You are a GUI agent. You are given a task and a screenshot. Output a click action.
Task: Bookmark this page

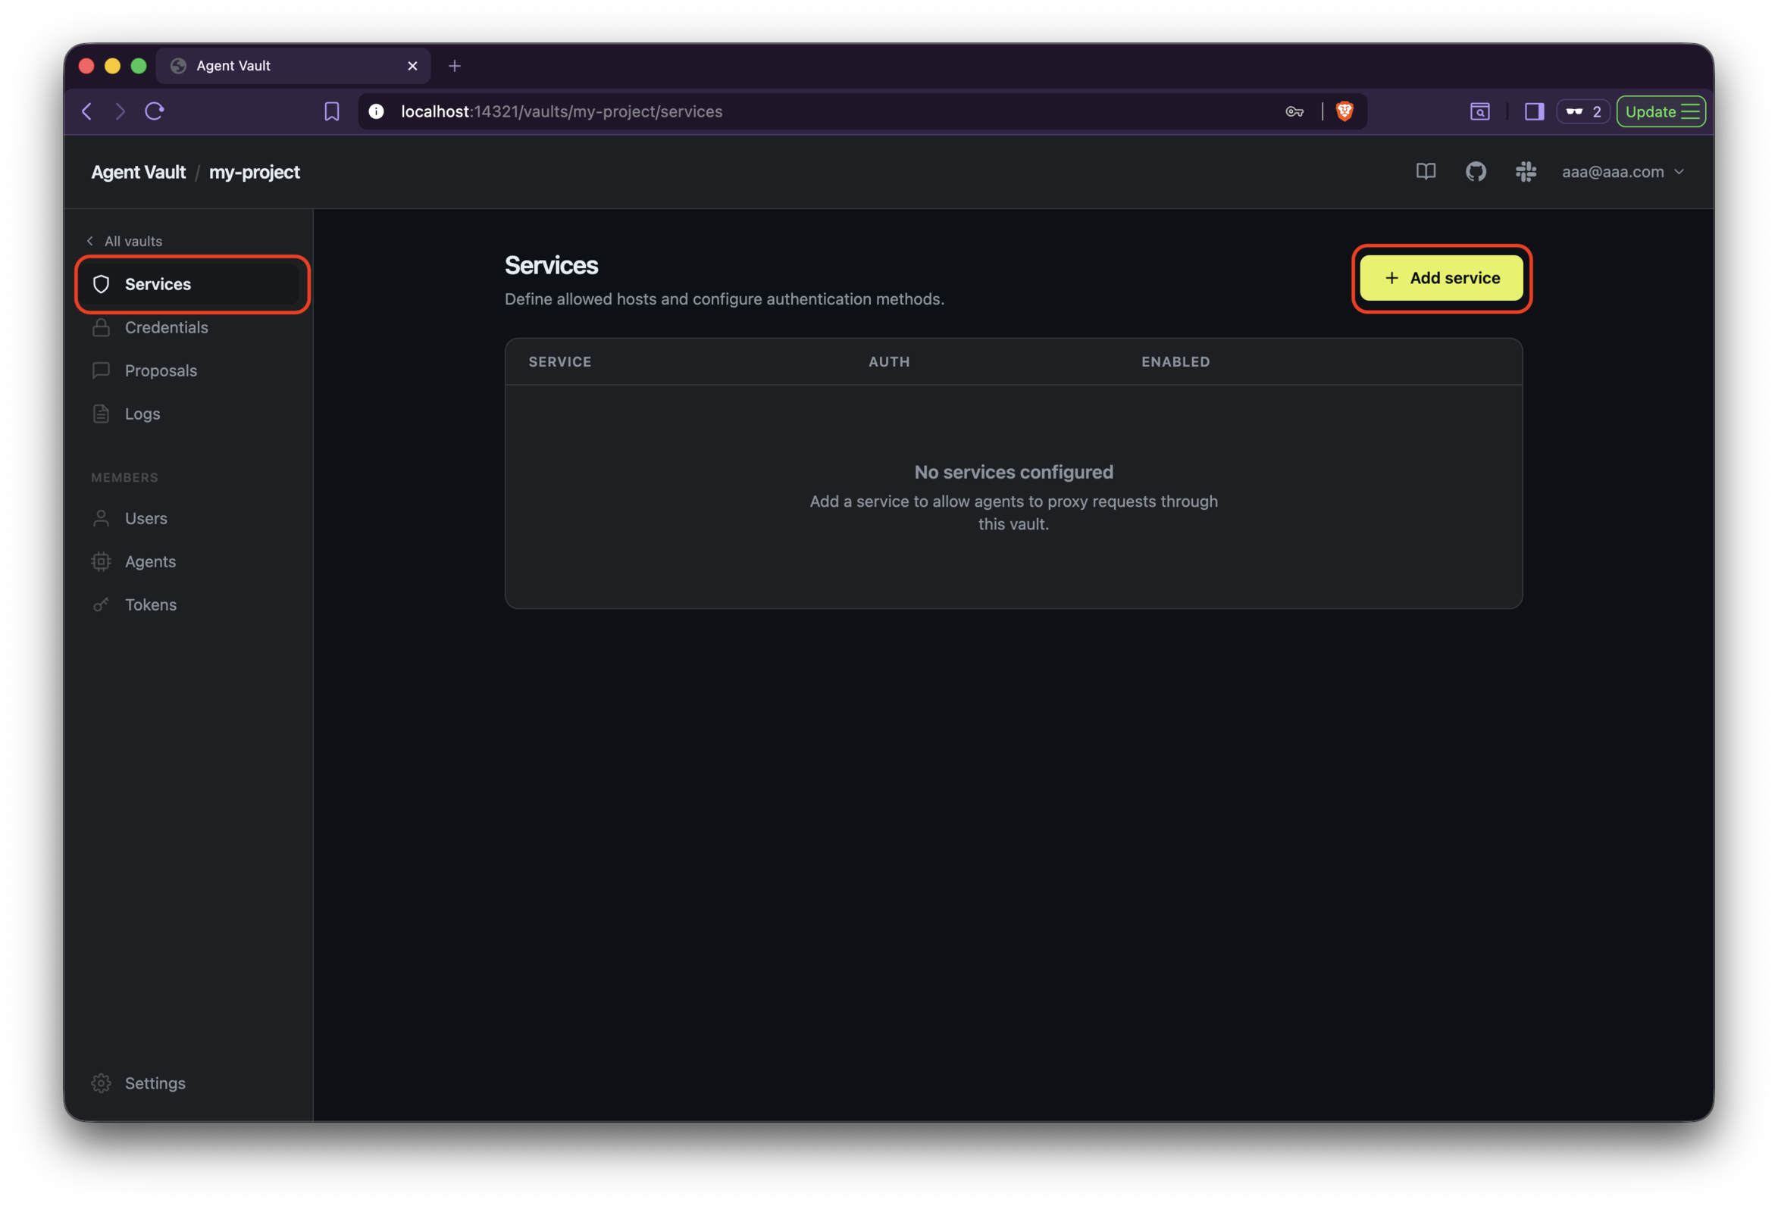click(332, 111)
